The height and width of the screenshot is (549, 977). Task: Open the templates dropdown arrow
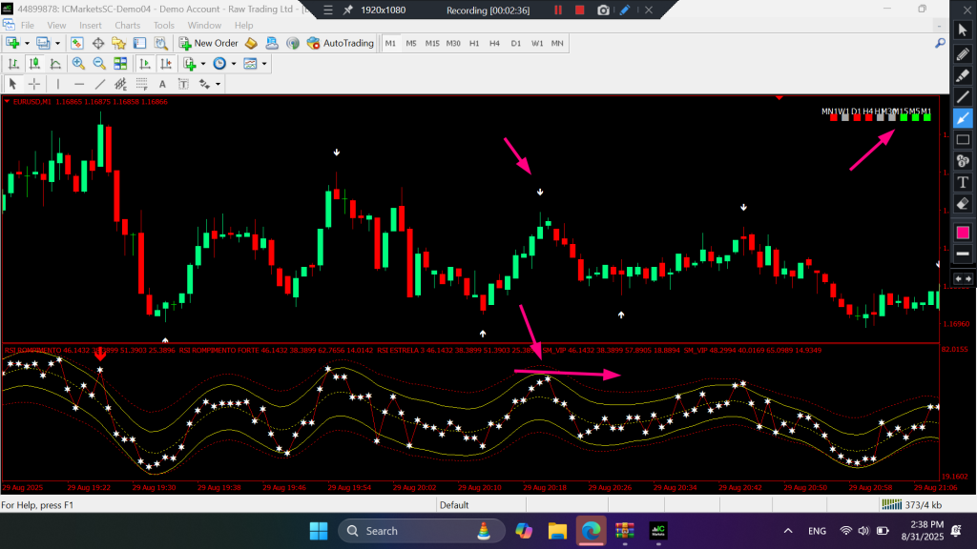click(x=264, y=64)
